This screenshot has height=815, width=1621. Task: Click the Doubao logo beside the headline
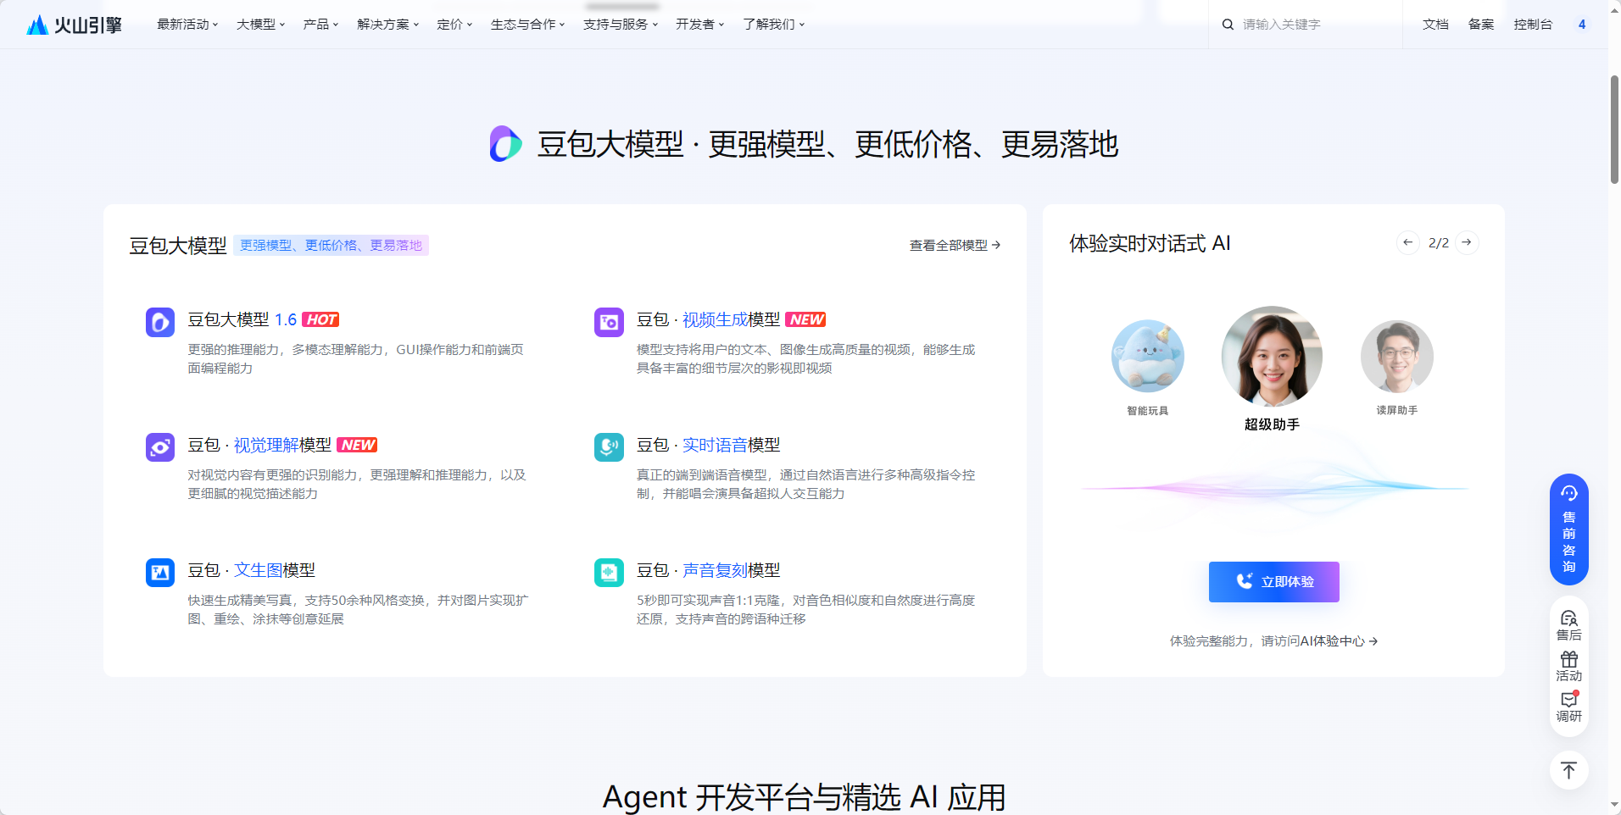[506, 144]
